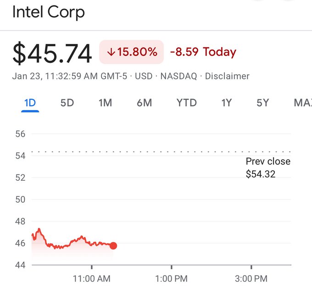Switch to the 5D chart tab

tap(67, 103)
